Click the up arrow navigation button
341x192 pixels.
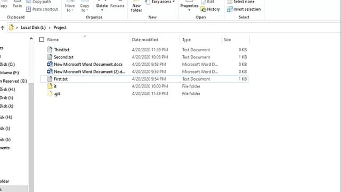pos(3,28)
